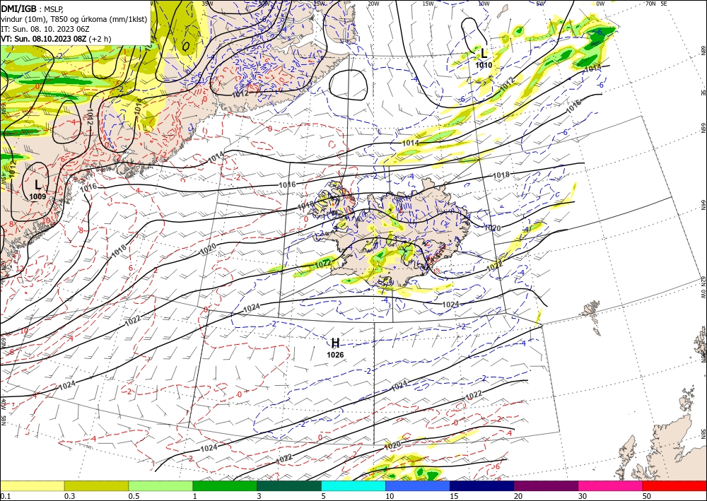The height and width of the screenshot is (501, 707).
Task: Click the "1026" high pressure value
Action: pyautogui.click(x=335, y=355)
